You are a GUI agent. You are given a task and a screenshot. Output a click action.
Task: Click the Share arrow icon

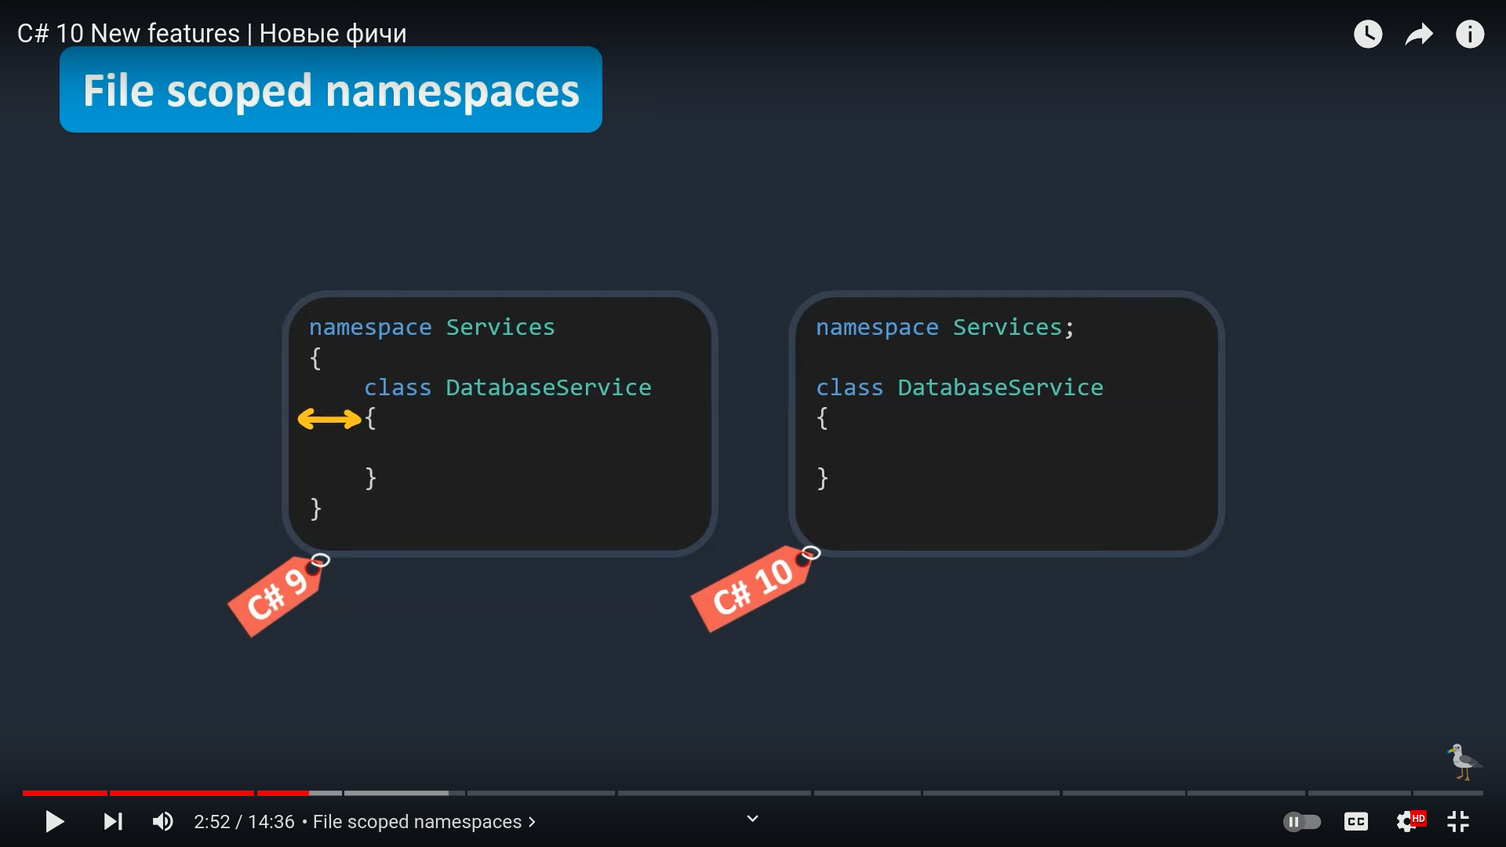click(x=1418, y=34)
